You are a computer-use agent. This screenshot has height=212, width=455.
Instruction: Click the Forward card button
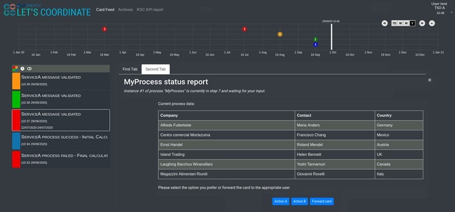tap(322, 201)
